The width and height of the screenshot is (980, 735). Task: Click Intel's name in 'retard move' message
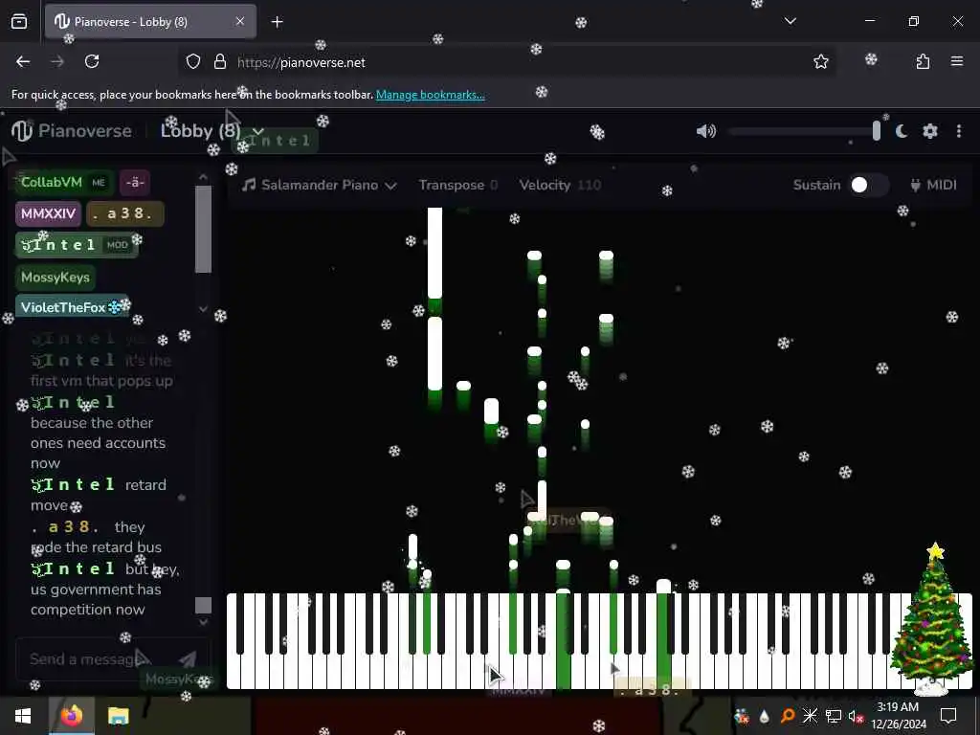pos(73,484)
